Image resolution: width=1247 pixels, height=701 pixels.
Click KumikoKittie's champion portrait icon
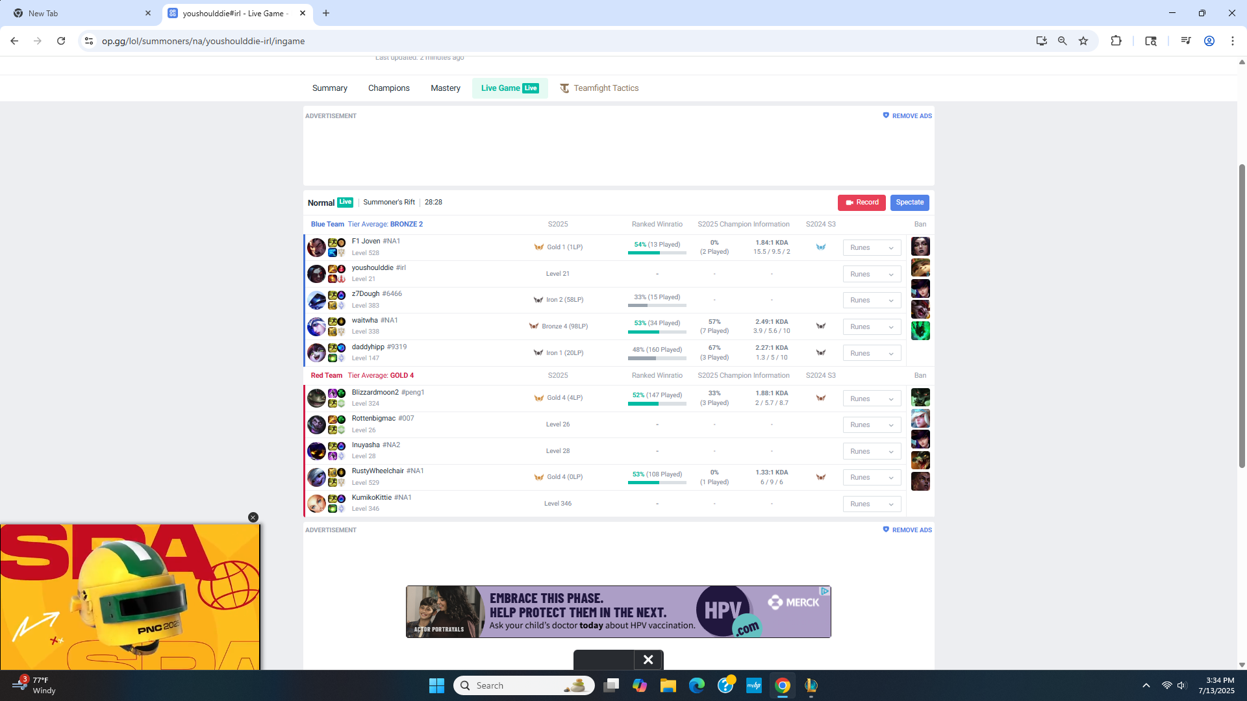click(x=316, y=504)
